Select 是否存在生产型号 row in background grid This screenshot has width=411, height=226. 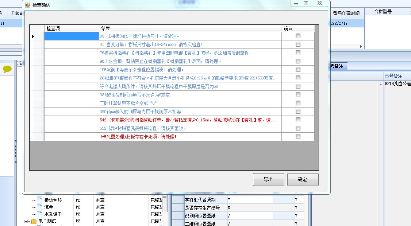[x=238, y=208]
